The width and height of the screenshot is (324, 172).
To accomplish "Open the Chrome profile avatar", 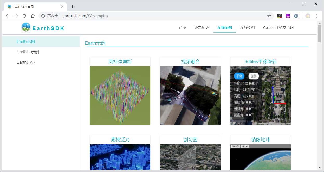I will coord(308,16).
